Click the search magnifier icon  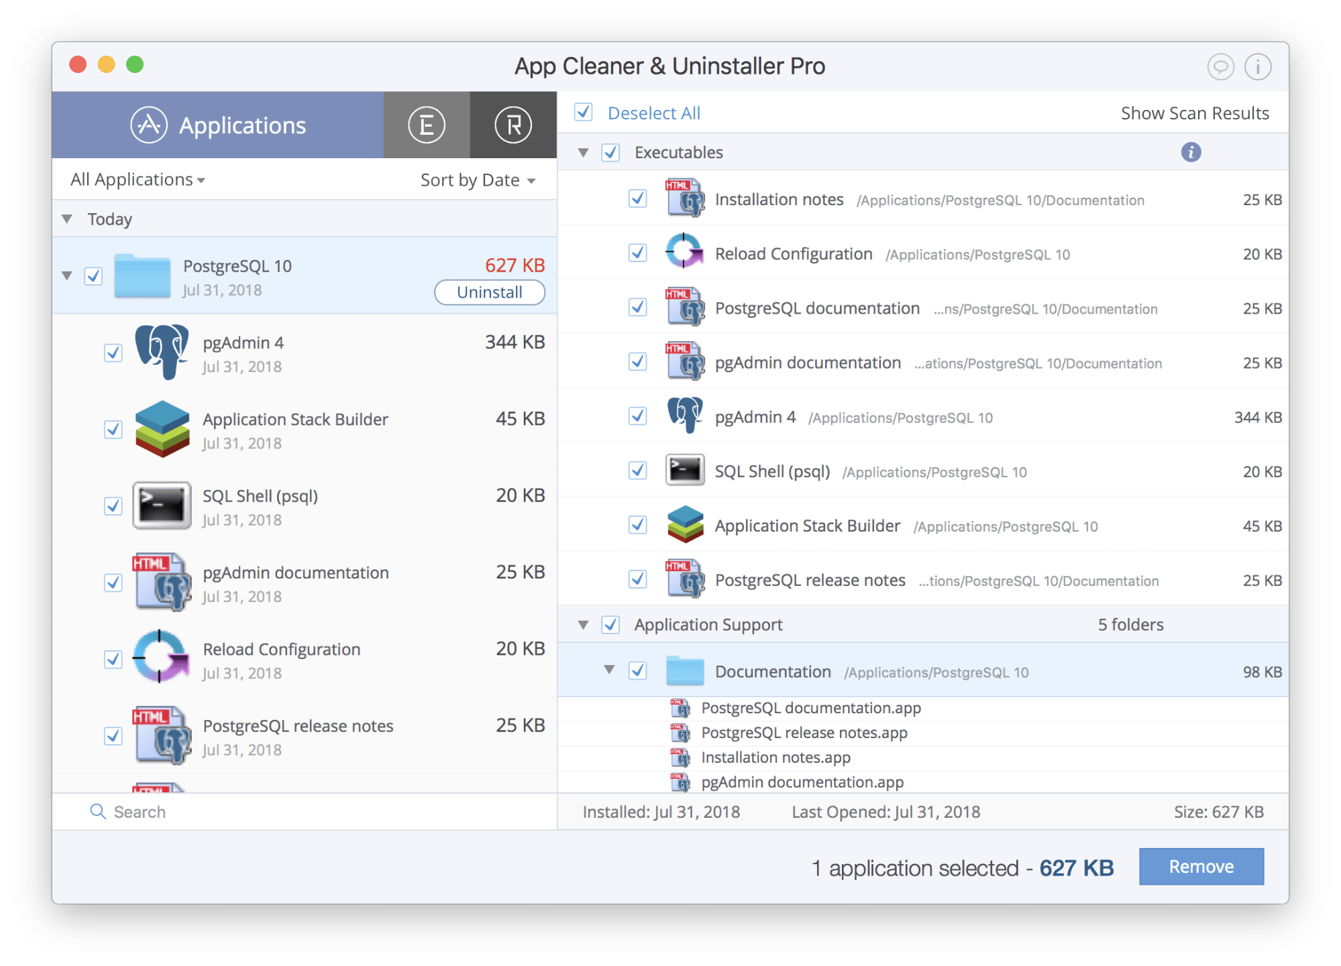pos(99,811)
